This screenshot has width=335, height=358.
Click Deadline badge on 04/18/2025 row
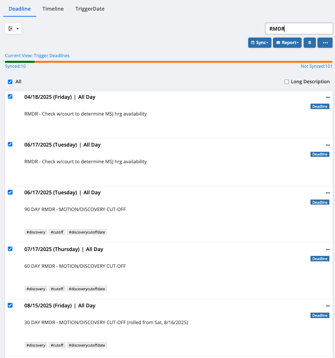(x=320, y=107)
